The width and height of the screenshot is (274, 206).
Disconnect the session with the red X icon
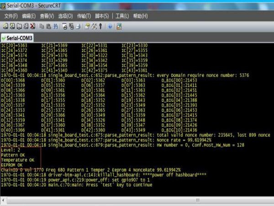33,26
